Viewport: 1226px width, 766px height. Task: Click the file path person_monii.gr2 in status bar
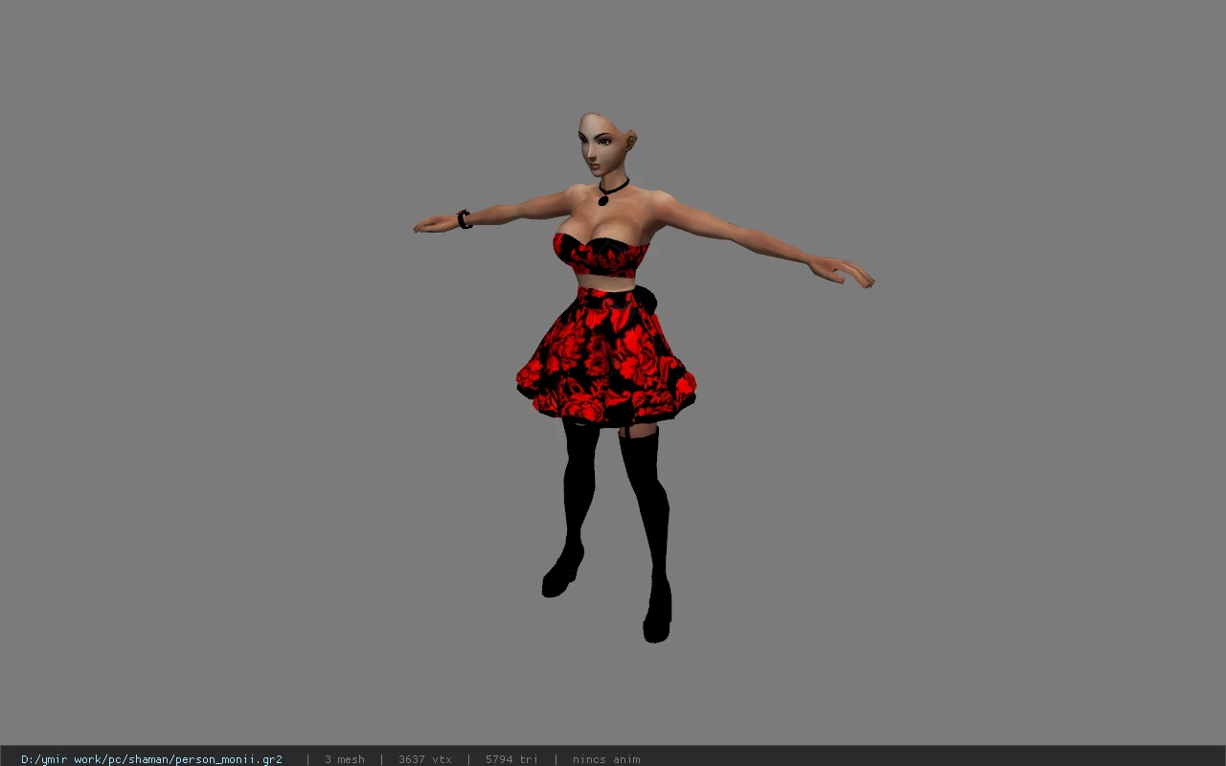151,759
